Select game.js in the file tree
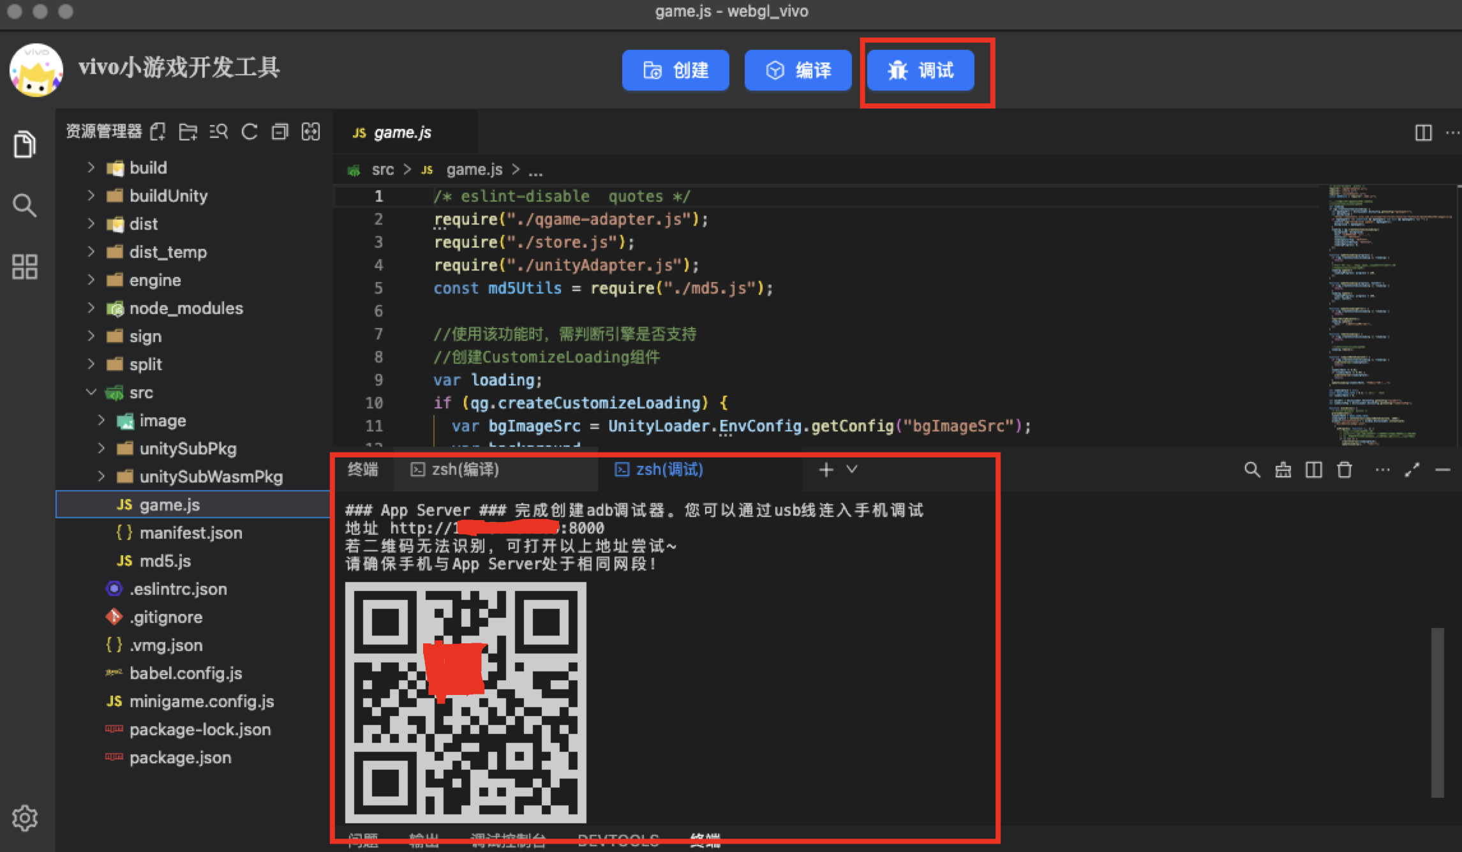The width and height of the screenshot is (1462, 852). pos(193,505)
